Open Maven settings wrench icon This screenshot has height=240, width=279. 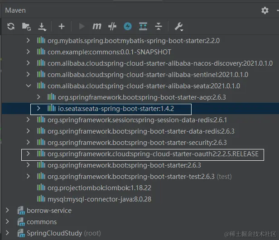click(x=178, y=27)
